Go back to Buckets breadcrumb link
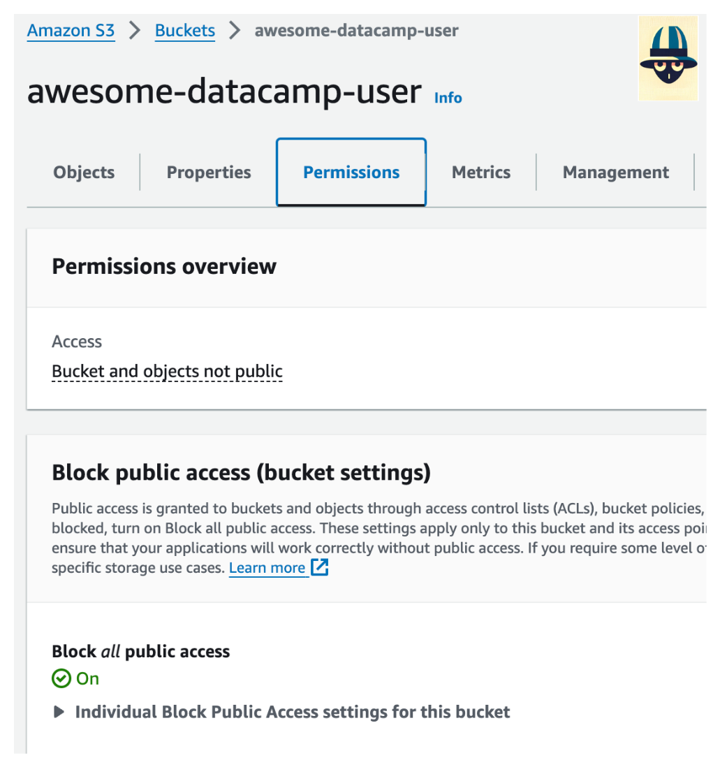Viewport: 720px width, 767px height. tap(185, 31)
